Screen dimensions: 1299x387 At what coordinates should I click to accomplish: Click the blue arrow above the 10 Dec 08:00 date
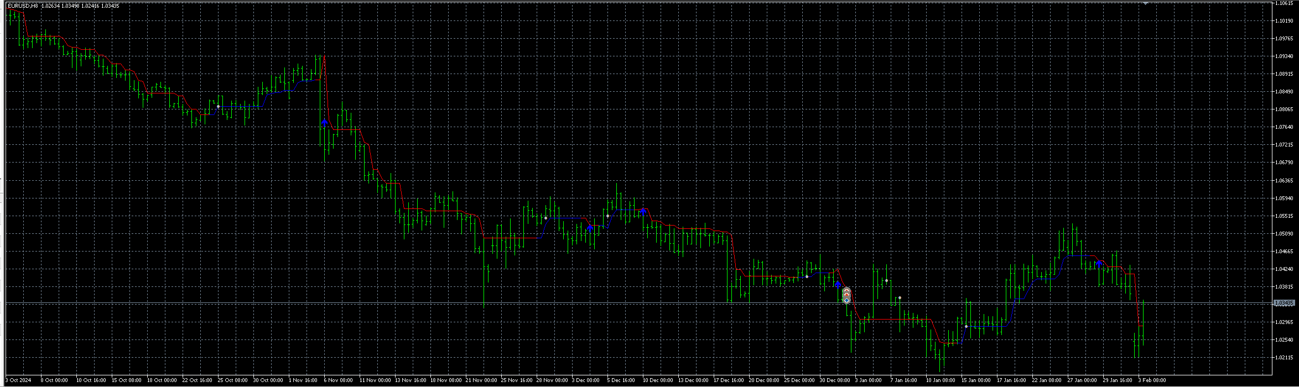click(x=643, y=211)
